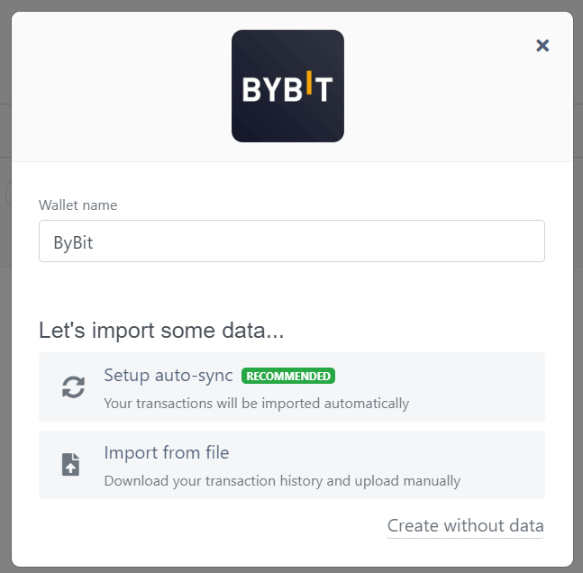Click the "Wallet name" field label
The width and height of the screenshot is (583, 573).
tap(77, 205)
